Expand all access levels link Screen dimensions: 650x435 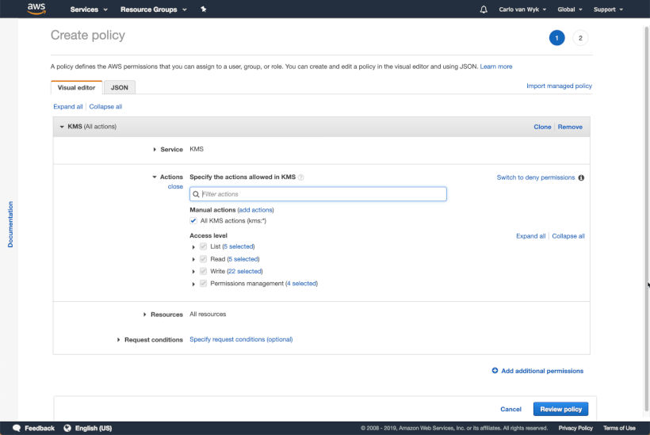tap(530, 236)
